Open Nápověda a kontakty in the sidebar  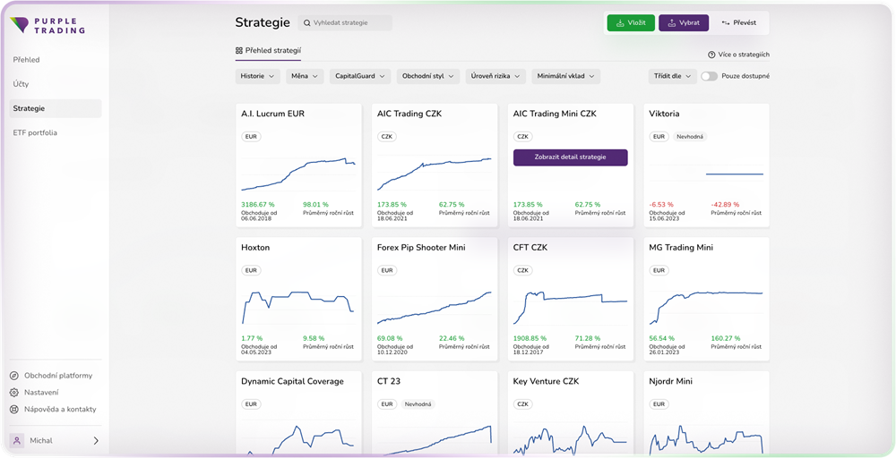pyautogui.click(x=60, y=409)
